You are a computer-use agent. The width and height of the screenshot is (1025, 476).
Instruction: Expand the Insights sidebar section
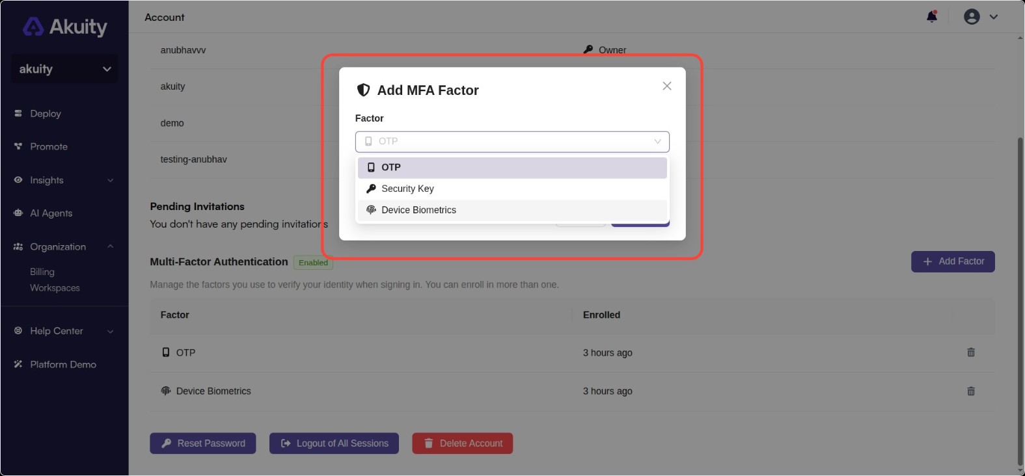click(x=64, y=180)
